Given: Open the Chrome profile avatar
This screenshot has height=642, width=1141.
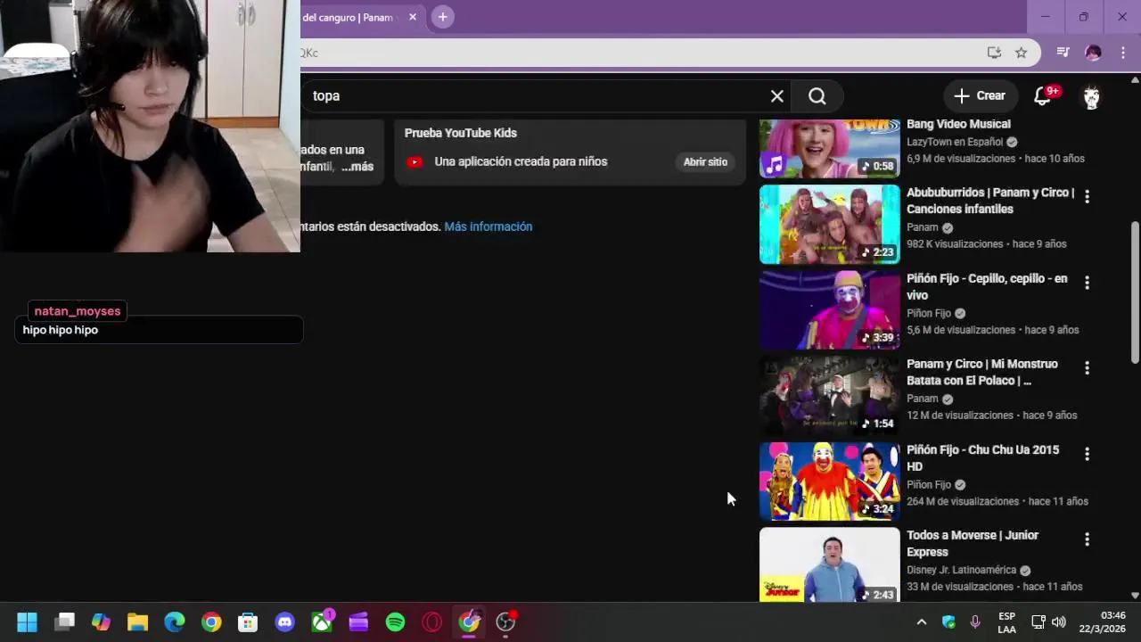Looking at the screenshot, I should 1093,53.
